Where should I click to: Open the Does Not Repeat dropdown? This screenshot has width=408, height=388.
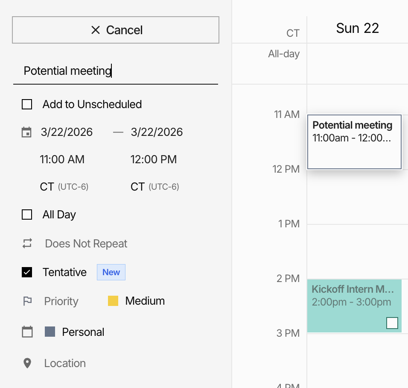coord(86,244)
